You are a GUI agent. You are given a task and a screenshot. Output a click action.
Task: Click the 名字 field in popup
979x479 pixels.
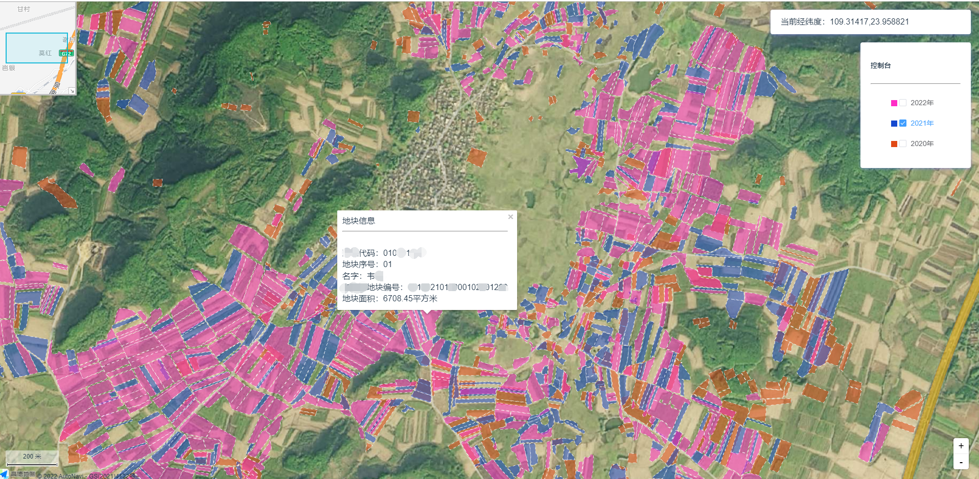tap(363, 276)
